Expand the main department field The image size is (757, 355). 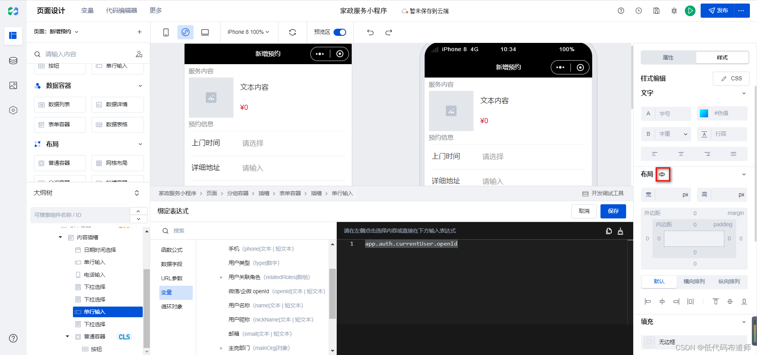[x=221, y=348]
